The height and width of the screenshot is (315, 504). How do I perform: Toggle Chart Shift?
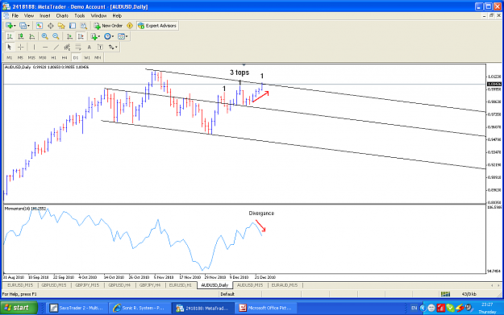click(x=81, y=36)
